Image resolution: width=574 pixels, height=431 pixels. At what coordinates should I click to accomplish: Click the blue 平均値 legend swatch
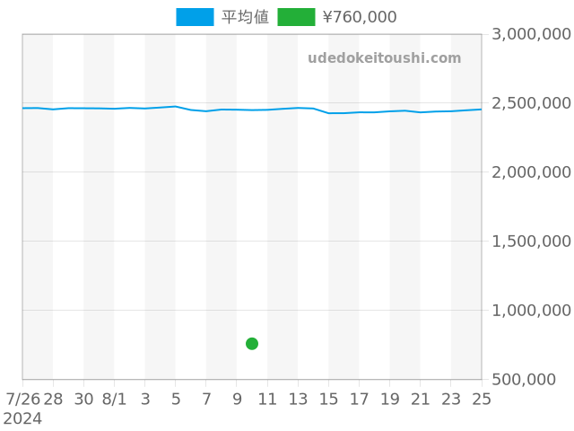(195, 17)
